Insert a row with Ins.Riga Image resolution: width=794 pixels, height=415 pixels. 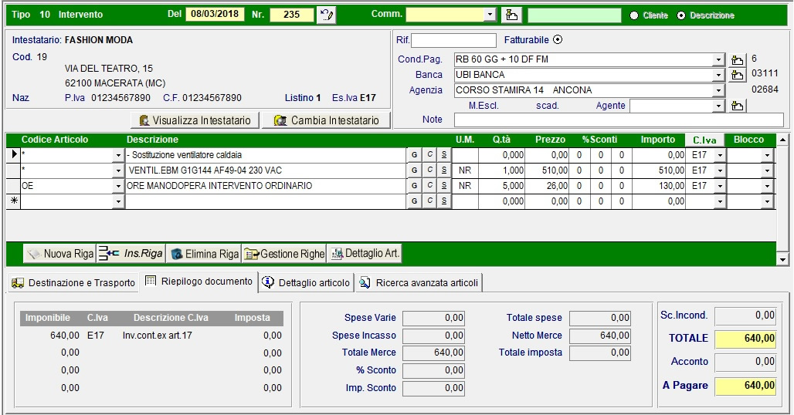tap(131, 254)
